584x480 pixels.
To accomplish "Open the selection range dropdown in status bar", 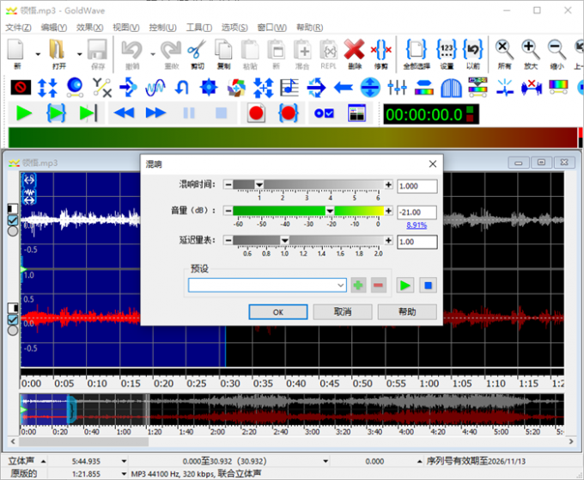I will pyautogui.click(x=325, y=461).
